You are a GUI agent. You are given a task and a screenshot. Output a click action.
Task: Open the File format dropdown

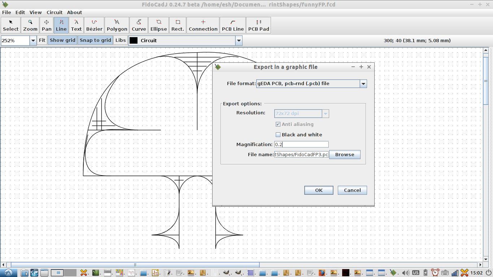[363, 83]
